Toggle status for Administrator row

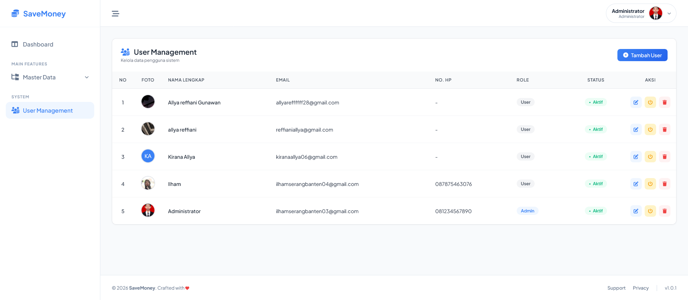pyautogui.click(x=650, y=211)
